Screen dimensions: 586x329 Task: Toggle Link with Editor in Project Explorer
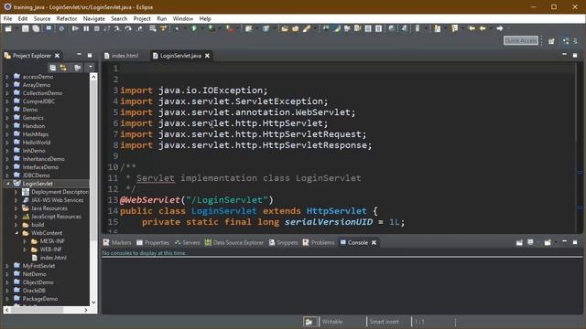[x=63, y=68]
